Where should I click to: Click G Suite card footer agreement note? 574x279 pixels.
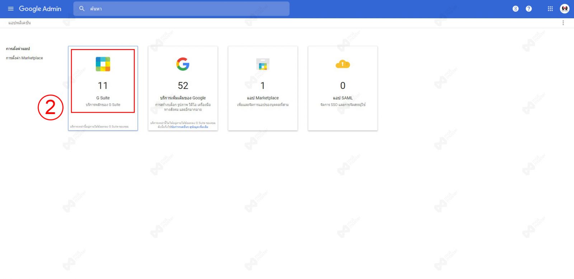[x=99, y=127]
